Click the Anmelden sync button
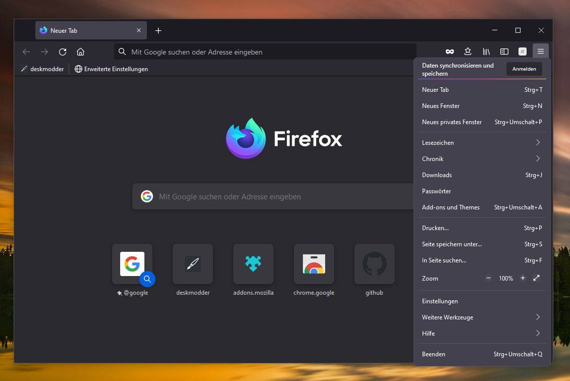This screenshot has height=381, width=570. [524, 69]
